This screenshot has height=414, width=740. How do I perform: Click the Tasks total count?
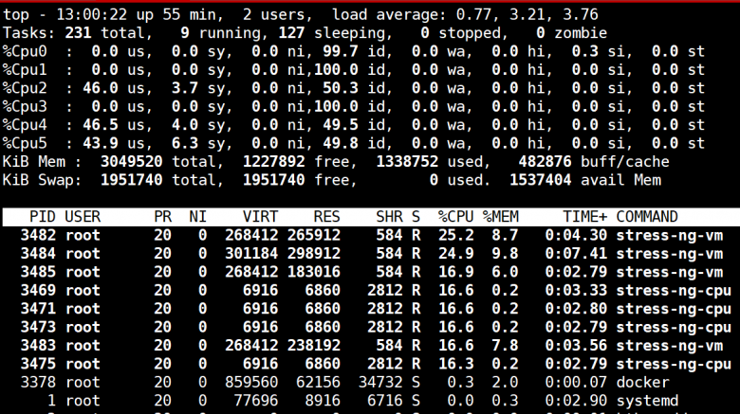(78, 33)
